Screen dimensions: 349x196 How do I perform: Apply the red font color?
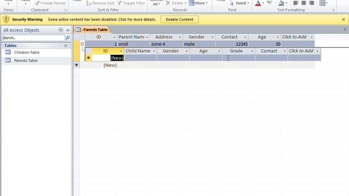coord(258,3)
